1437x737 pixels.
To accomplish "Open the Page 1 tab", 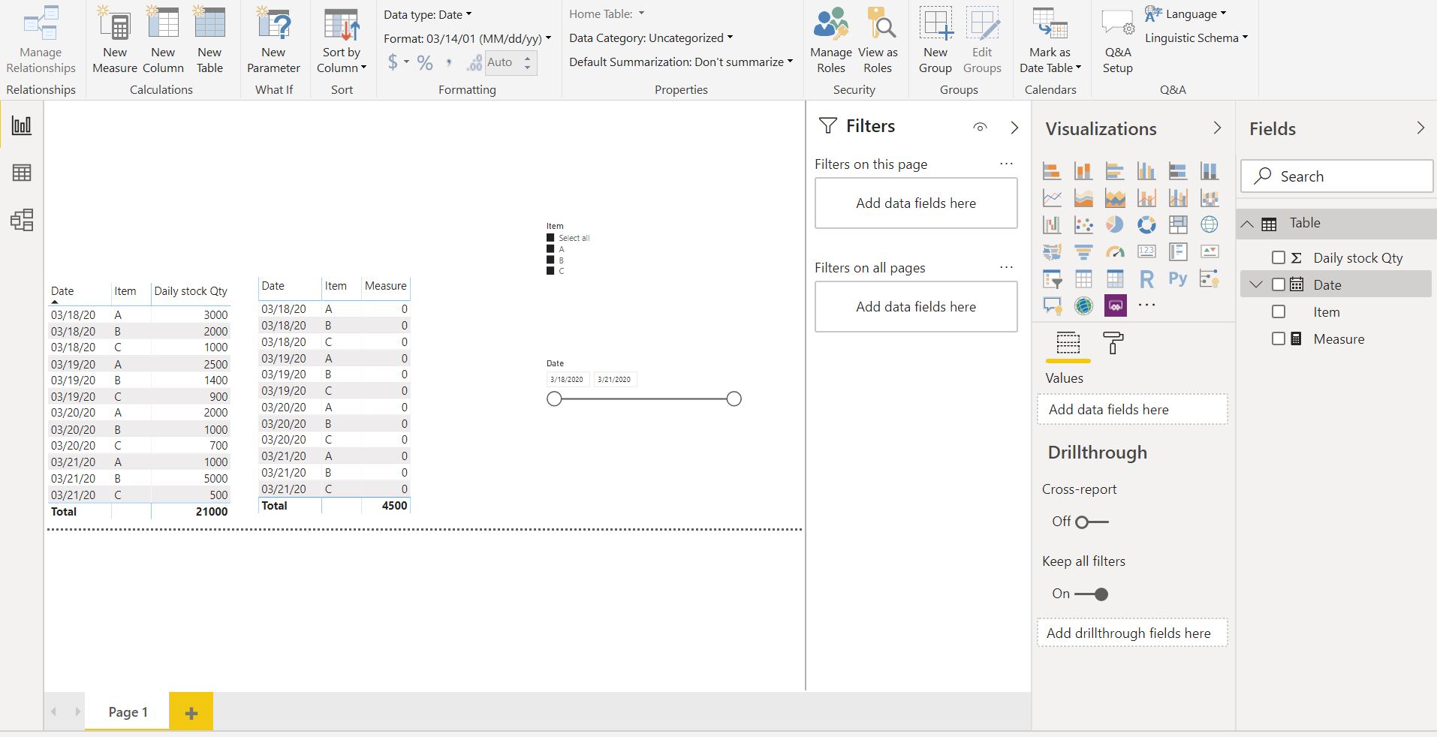I will tap(128, 711).
